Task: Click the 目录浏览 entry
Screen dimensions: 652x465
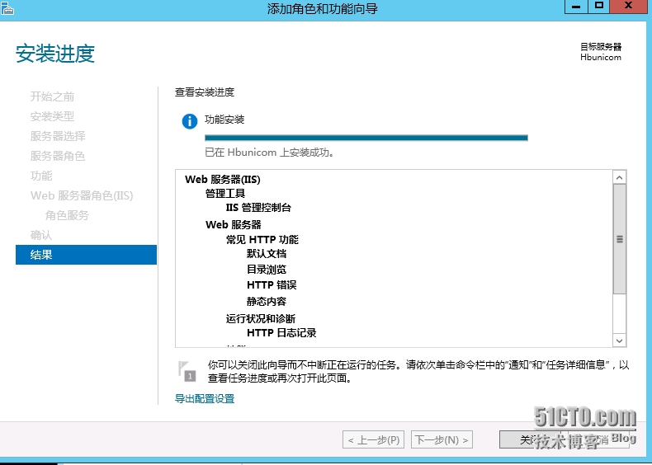Action: coord(267,270)
